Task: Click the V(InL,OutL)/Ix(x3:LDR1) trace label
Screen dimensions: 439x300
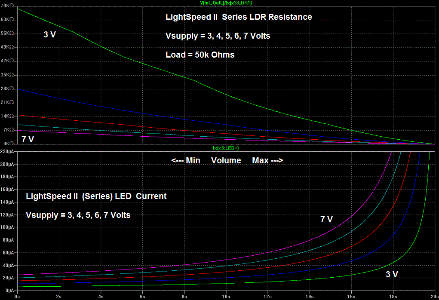Action: coord(226,3)
